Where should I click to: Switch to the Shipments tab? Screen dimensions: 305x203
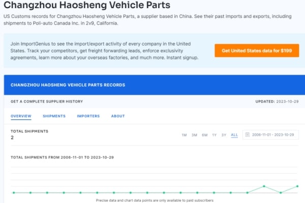point(54,116)
